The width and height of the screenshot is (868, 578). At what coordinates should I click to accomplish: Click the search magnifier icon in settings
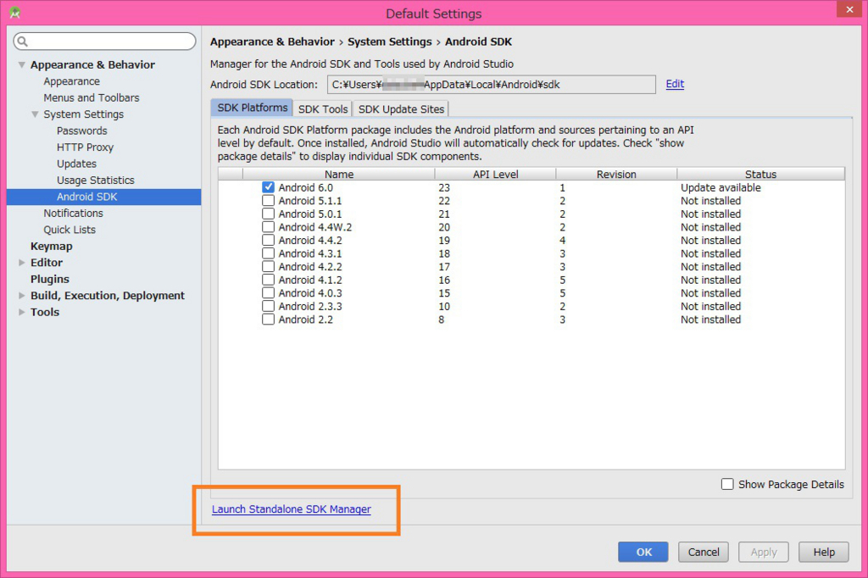[x=22, y=41]
